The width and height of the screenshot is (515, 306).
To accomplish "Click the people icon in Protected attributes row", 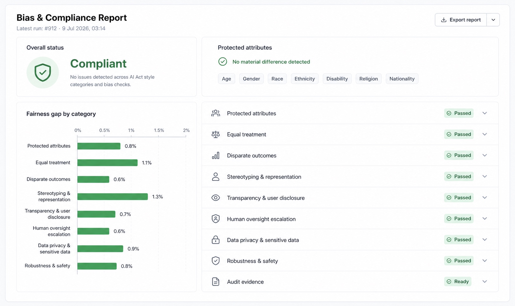I will pos(216,113).
